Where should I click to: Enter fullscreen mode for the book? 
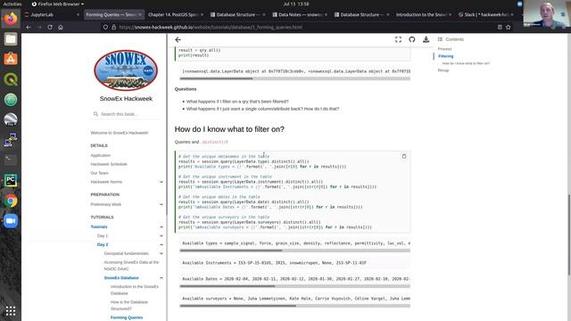coord(398,39)
